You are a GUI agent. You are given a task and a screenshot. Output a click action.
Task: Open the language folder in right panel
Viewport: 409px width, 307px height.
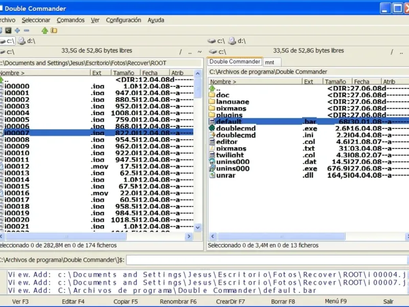[x=233, y=102]
